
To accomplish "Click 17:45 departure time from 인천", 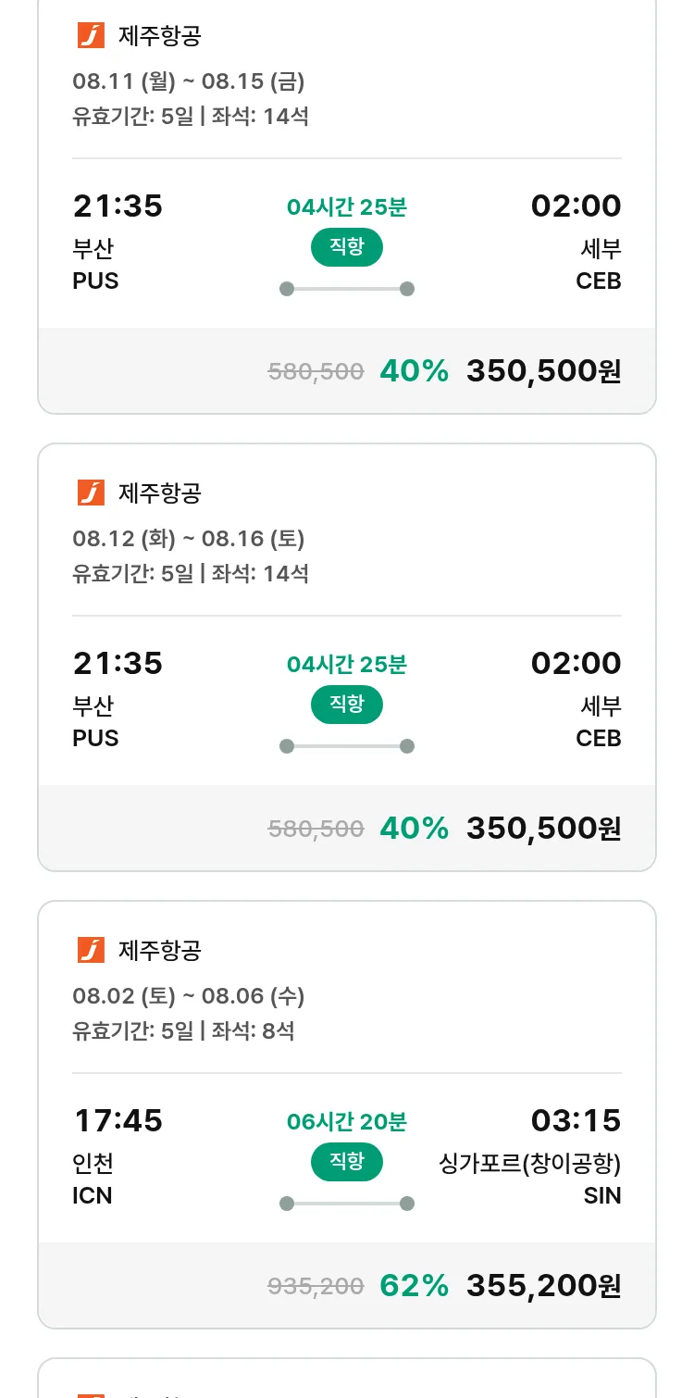I will (118, 1121).
